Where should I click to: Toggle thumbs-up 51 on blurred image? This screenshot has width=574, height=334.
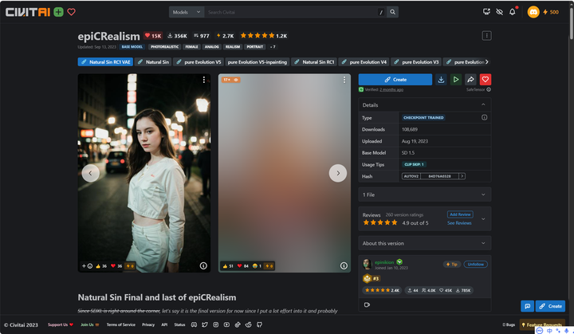[x=228, y=266]
